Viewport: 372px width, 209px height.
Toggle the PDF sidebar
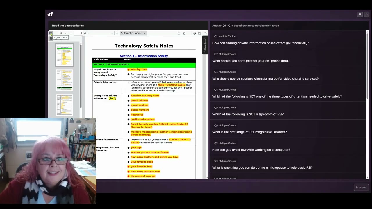tap(51, 33)
